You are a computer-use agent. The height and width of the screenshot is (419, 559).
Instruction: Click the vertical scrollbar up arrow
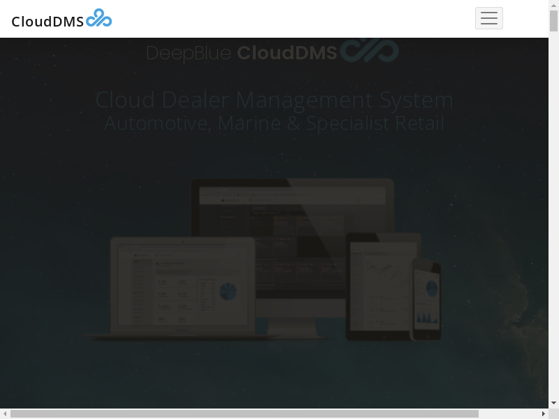[x=554, y=5]
